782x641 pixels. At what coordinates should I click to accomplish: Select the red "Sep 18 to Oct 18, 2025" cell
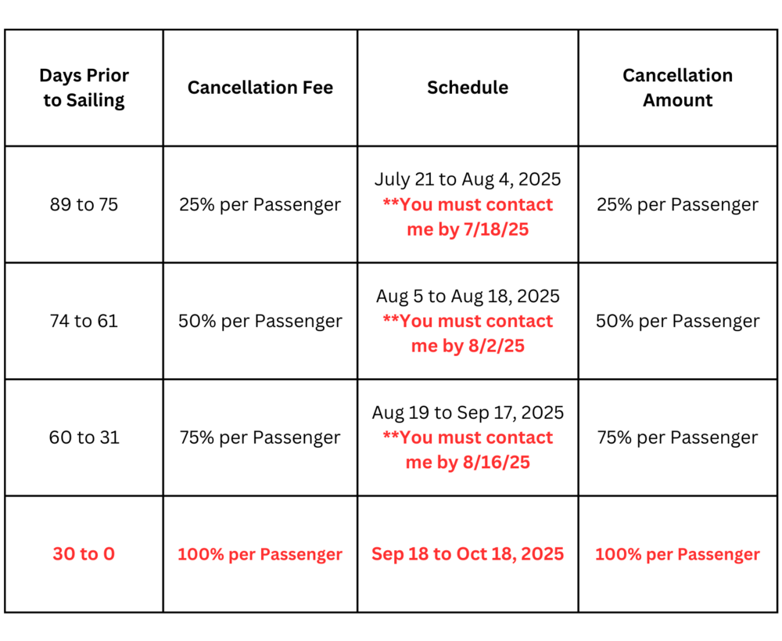468,554
